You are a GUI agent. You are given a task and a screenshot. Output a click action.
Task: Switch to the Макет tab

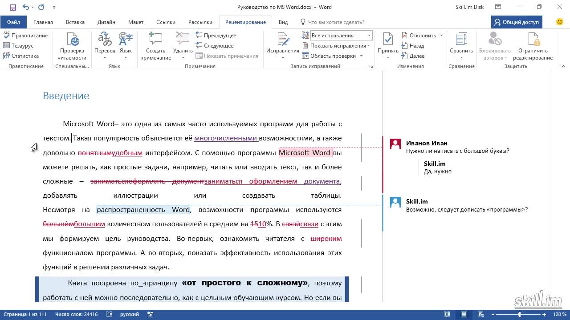(x=136, y=22)
